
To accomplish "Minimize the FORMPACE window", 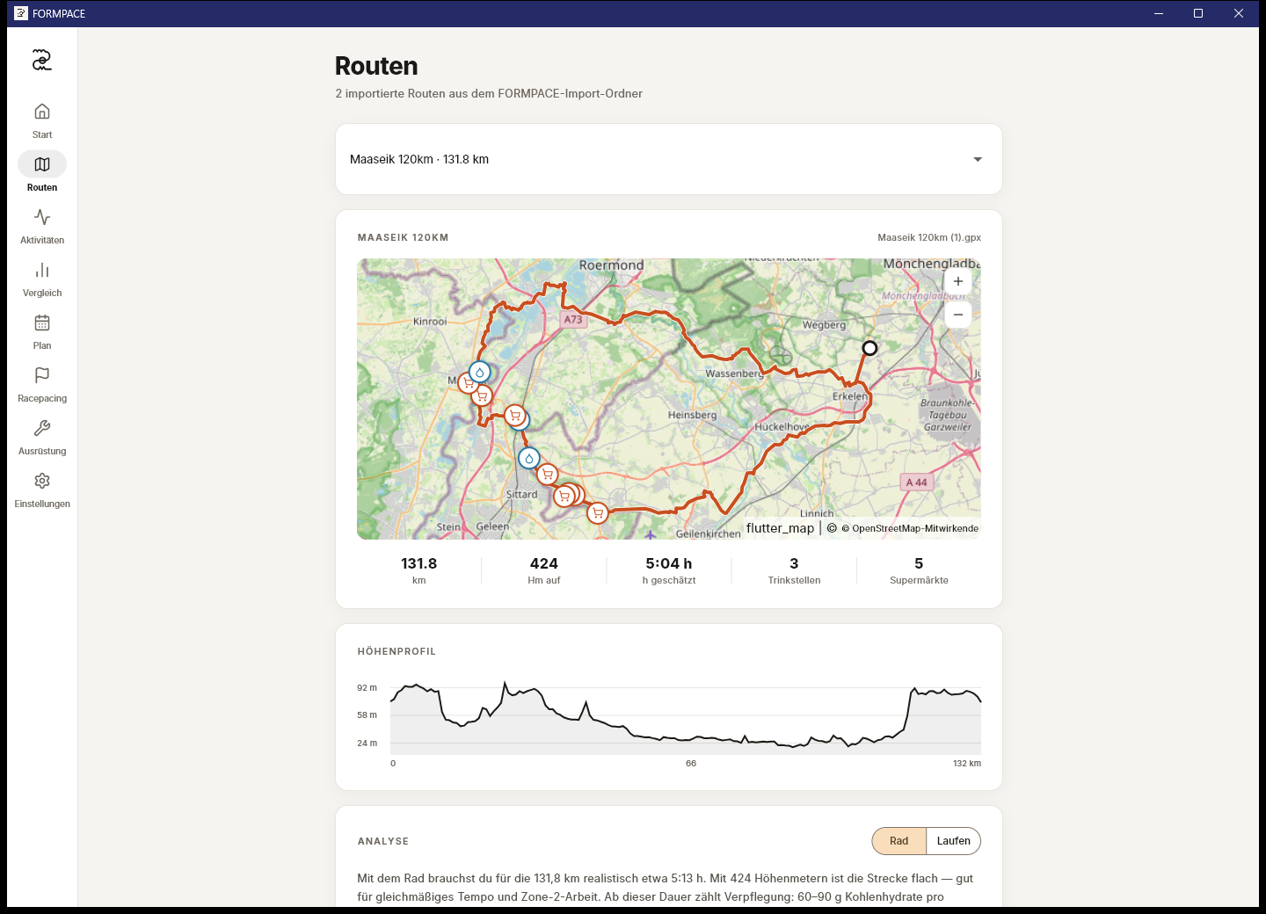I will tap(1159, 13).
